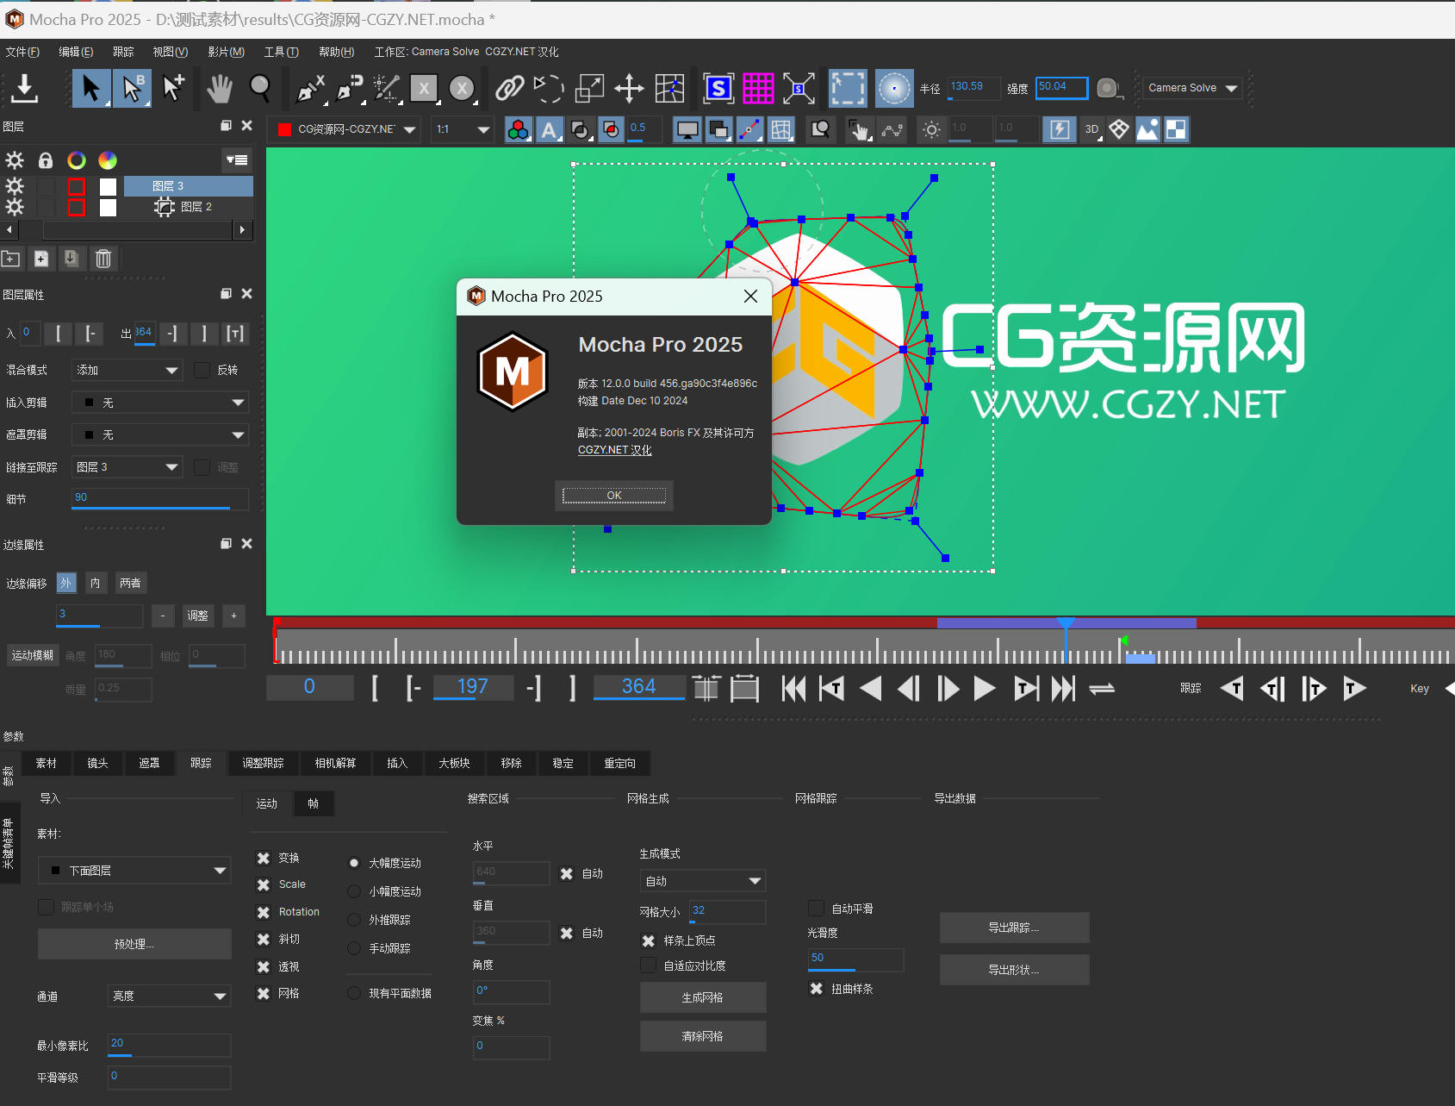Open the Camera Solve workspace dropdown

pos(1193,88)
